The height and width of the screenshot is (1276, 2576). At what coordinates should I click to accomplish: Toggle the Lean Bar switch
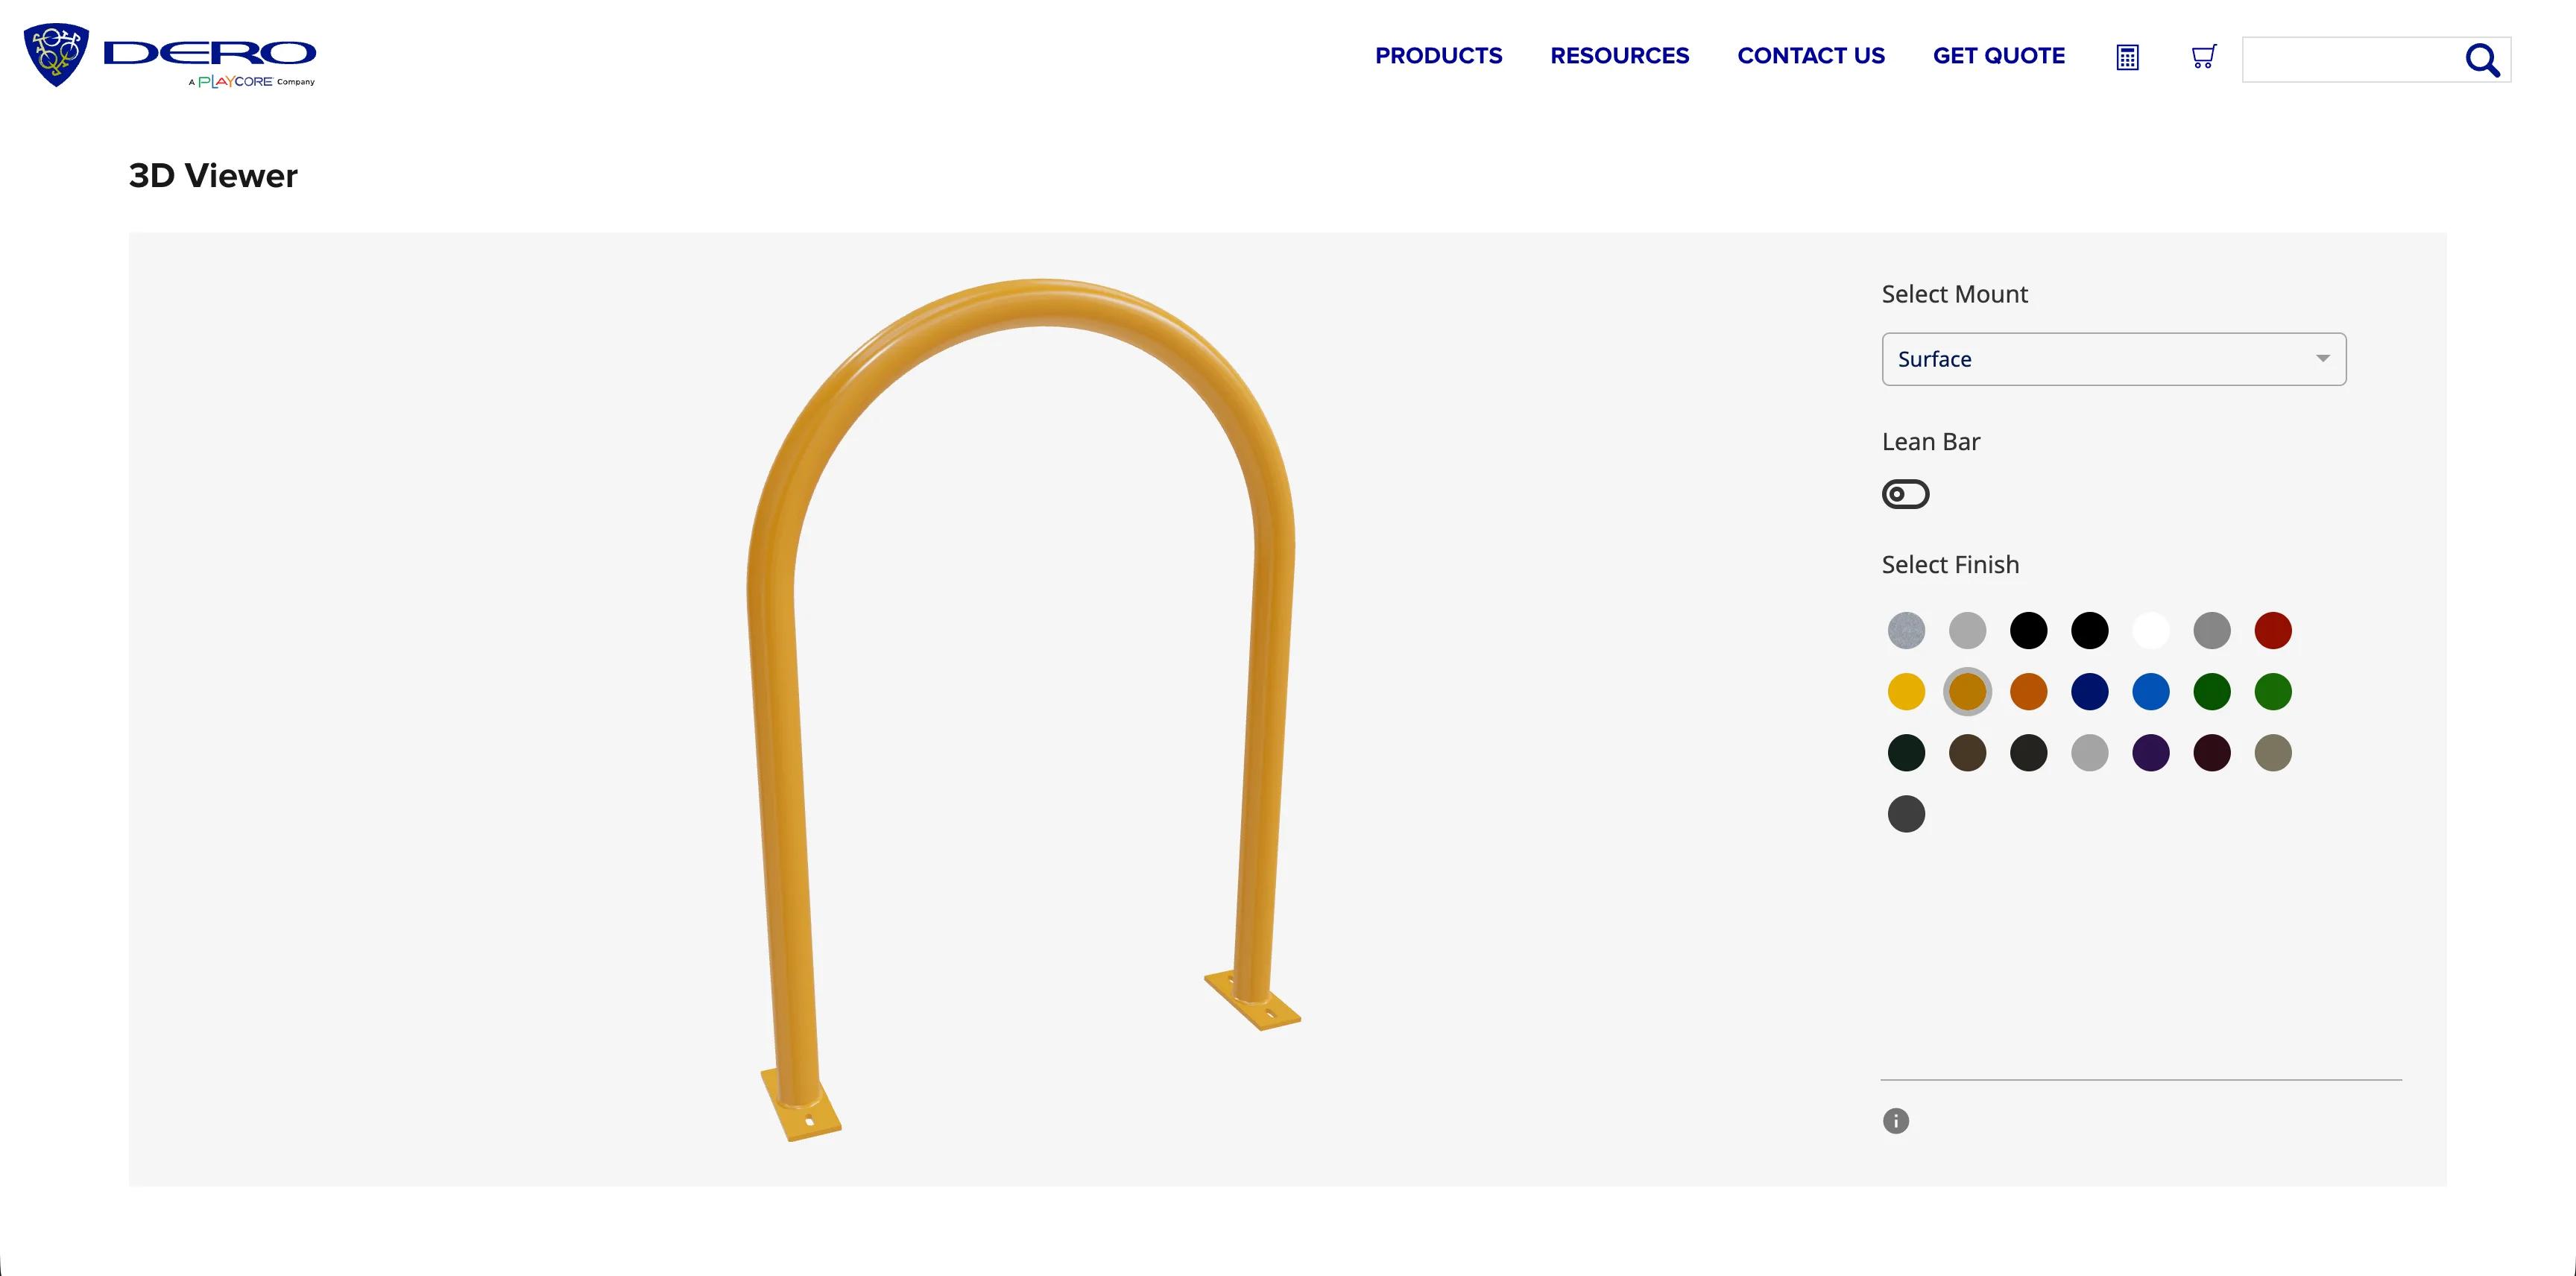(1906, 494)
